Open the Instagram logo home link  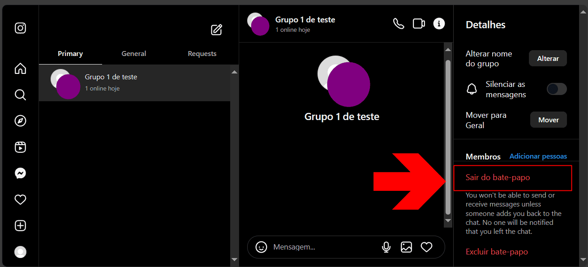20,28
